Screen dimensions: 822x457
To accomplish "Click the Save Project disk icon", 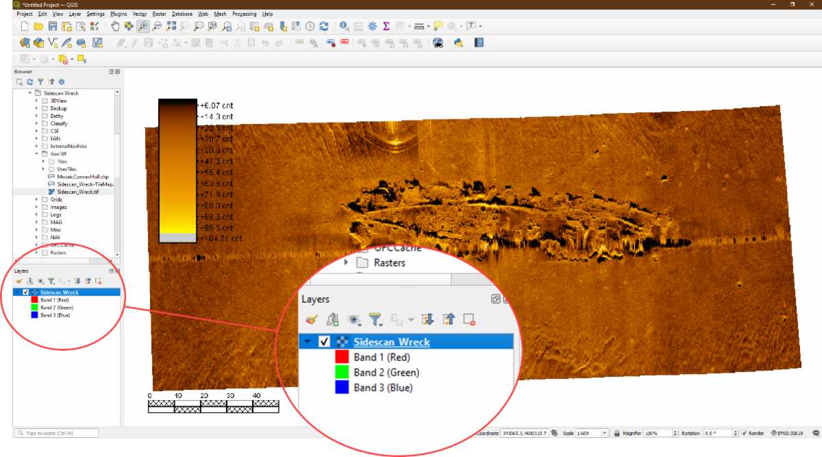I will point(52,26).
